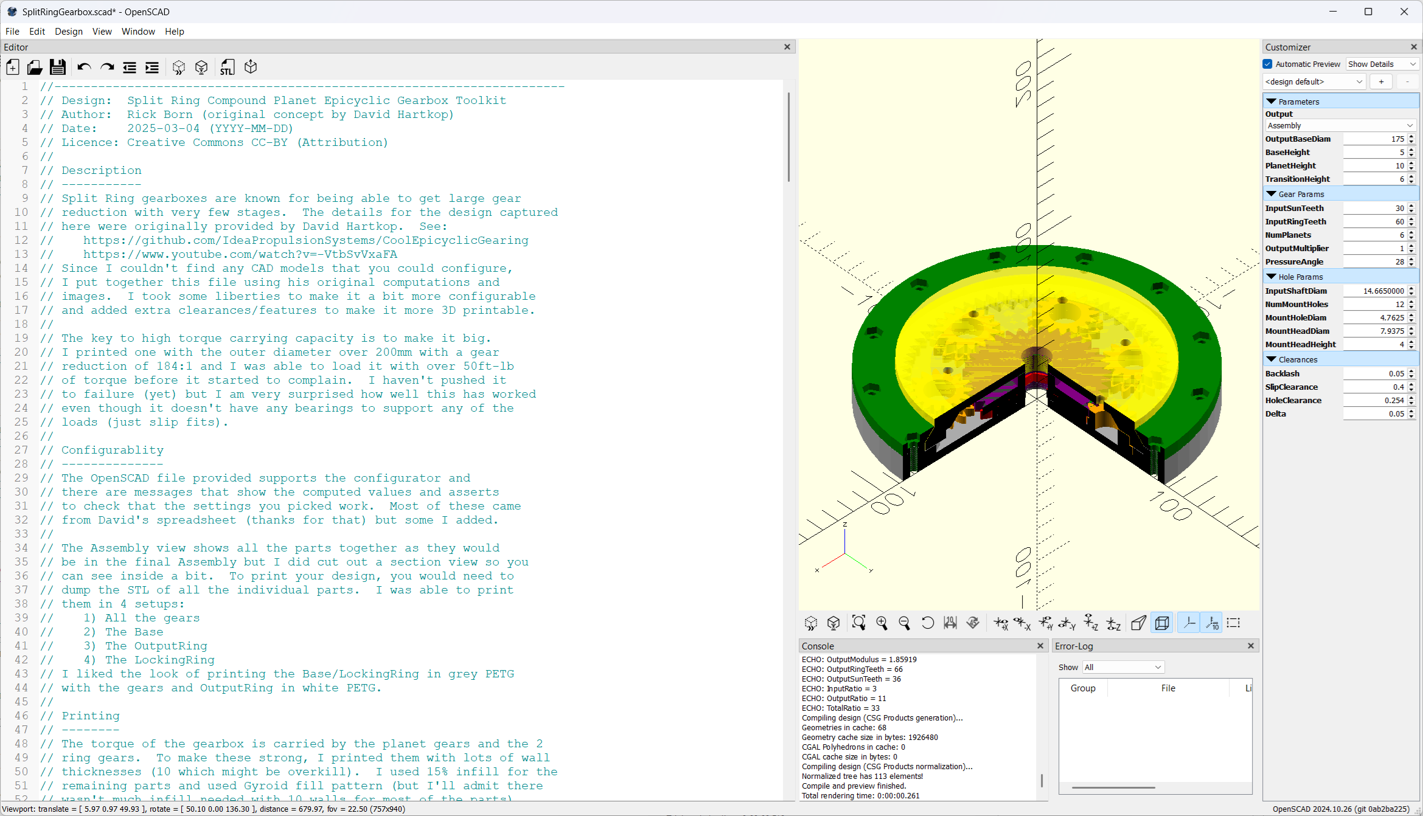
Task: Undo the last edit
Action: 84,67
